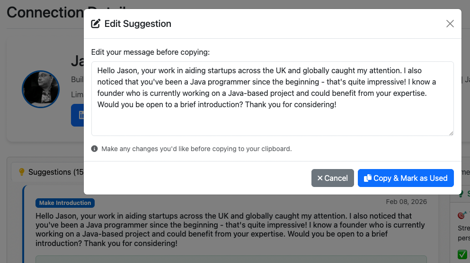470x263 pixels.
Task: Close the Edit Suggestion dialog with the X
Action: coord(450,24)
